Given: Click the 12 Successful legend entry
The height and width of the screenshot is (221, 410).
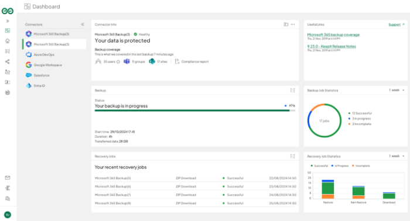Looking at the screenshot, I should pyautogui.click(x=360, y=113).
